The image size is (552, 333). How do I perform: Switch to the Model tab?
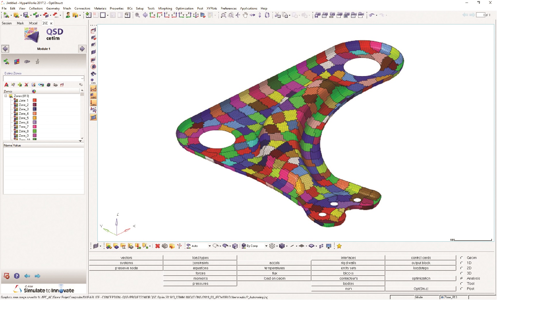[x=33, y=23]
